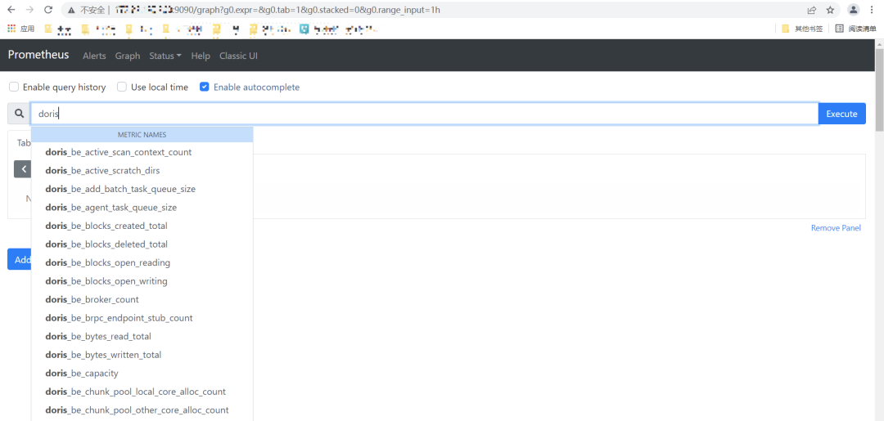
Task: Open the reading list
Action: click(855, 29)
